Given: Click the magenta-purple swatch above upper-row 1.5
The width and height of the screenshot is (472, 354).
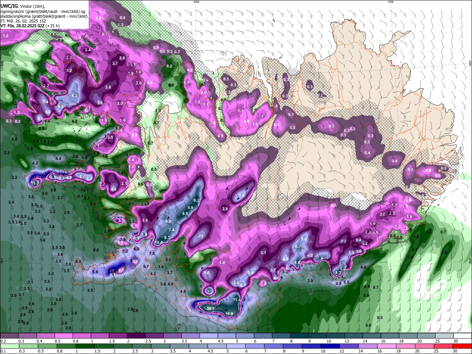Looking at the screenshot, I should 118,336.
